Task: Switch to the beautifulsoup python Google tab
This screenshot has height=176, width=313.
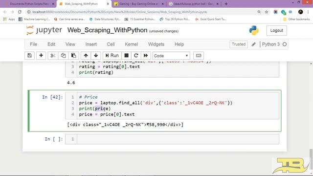Action: coord(193,4)
